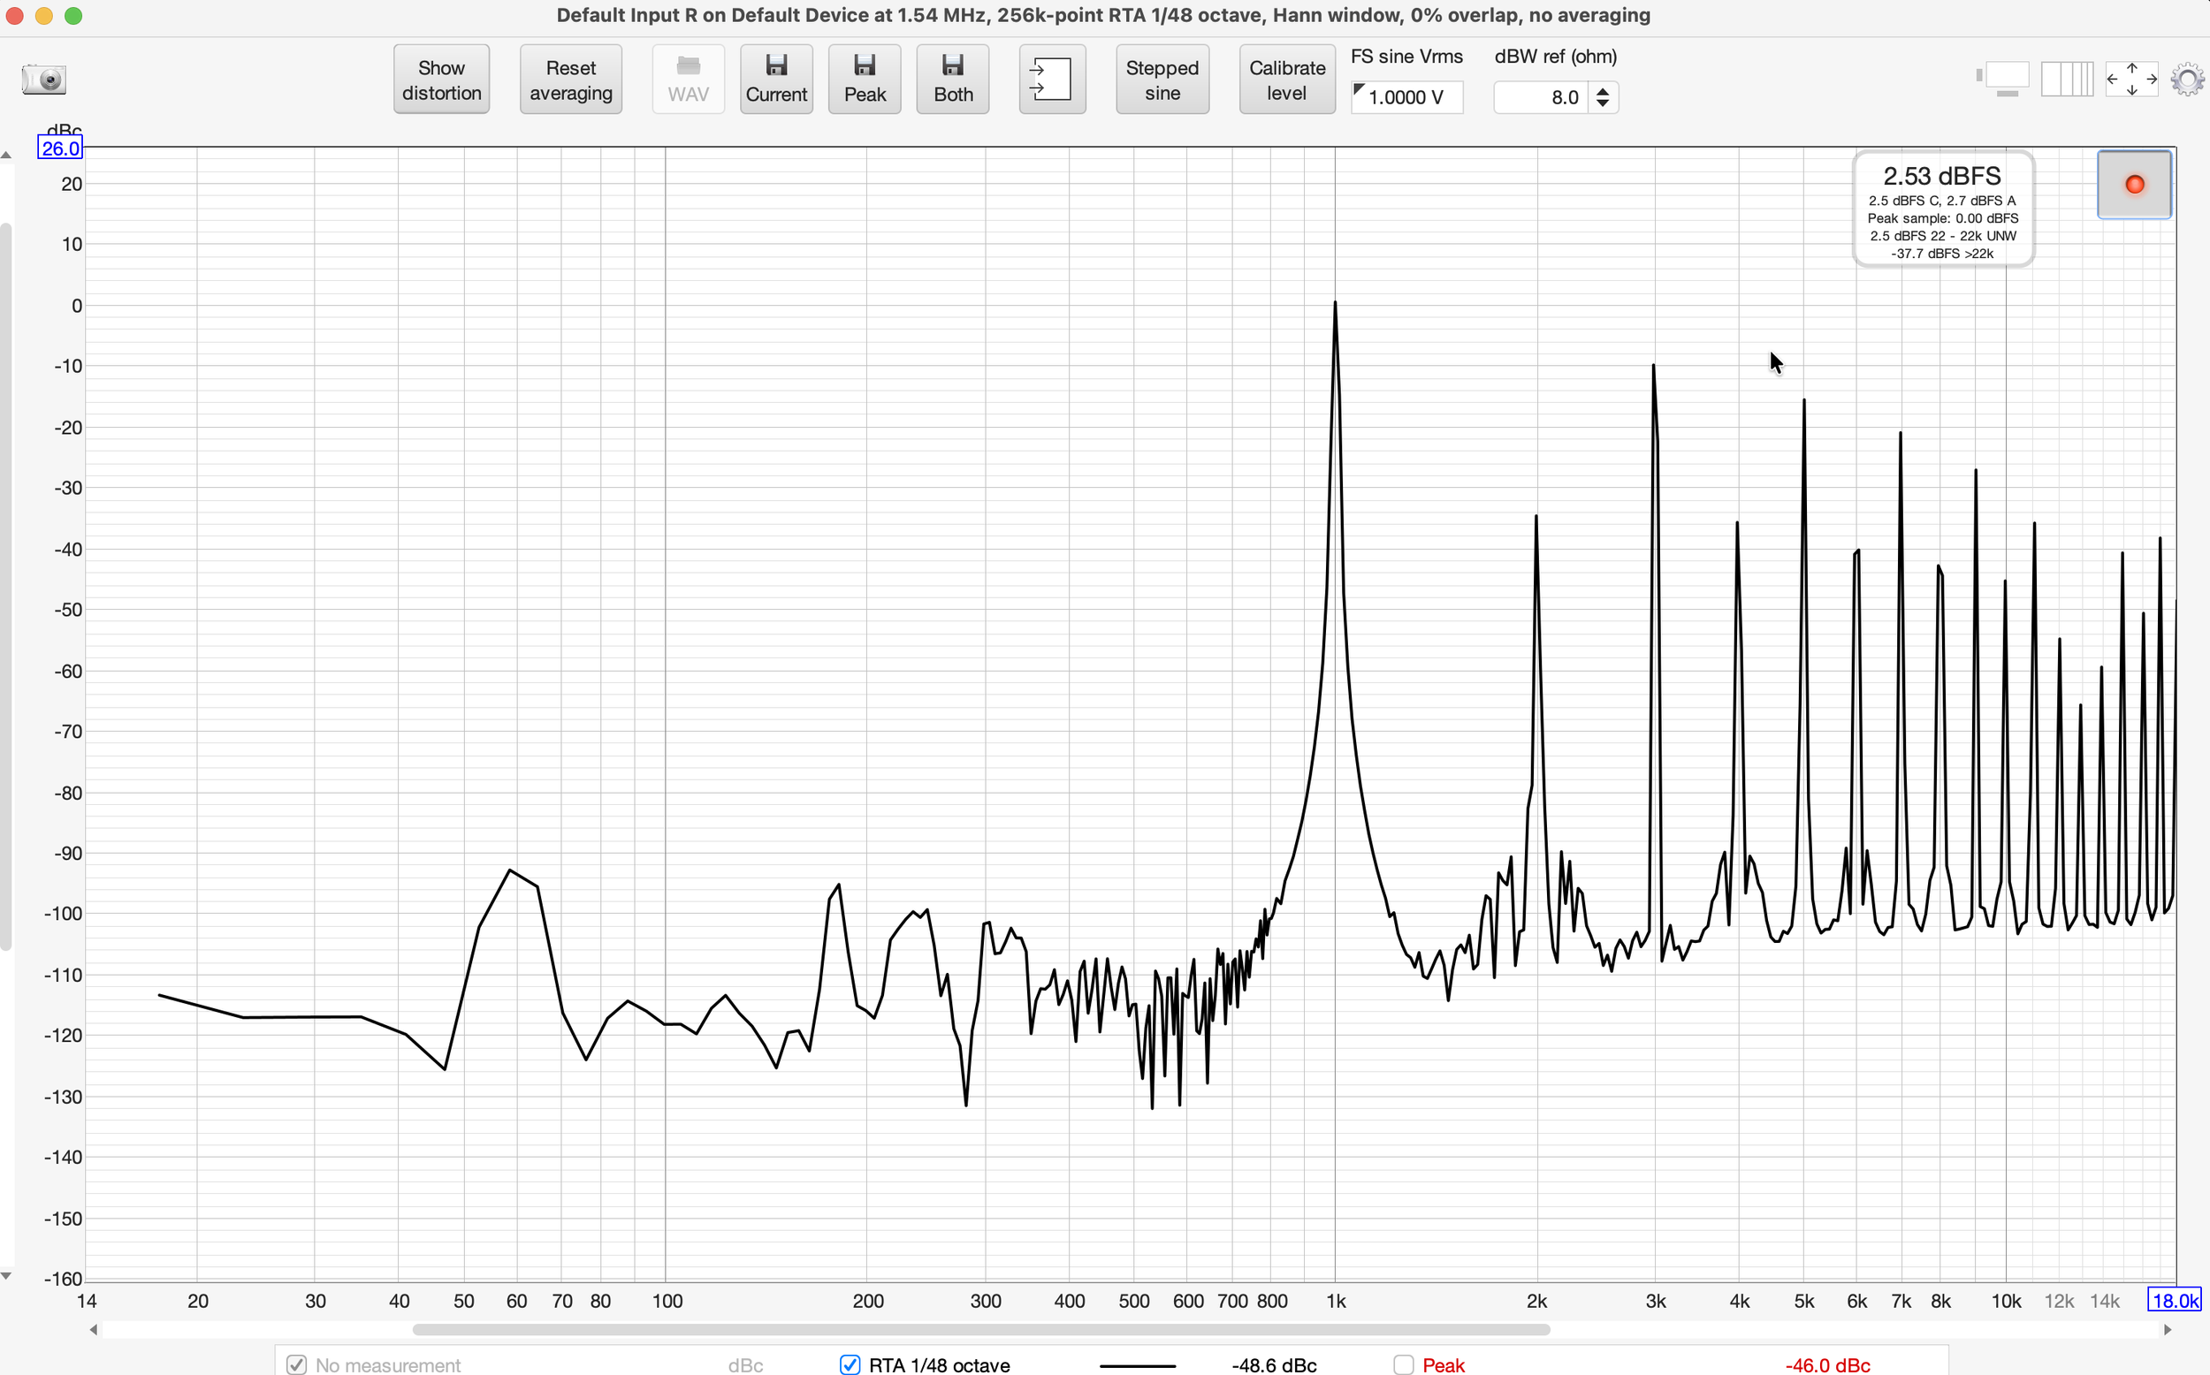This screenshot has width=2210, height=1375.
Task: Open the Stepped sine dialog
Action: coord(1162,80)
